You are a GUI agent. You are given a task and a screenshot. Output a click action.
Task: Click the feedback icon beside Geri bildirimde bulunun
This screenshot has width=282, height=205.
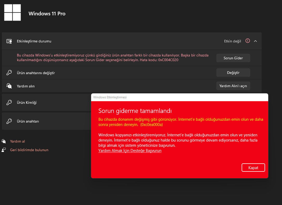click(x=4, y=150)
